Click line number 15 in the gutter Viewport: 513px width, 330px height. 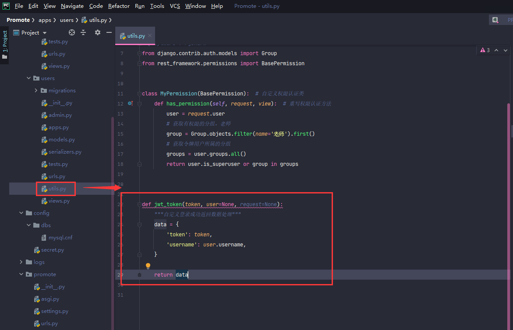click(120, 134)
